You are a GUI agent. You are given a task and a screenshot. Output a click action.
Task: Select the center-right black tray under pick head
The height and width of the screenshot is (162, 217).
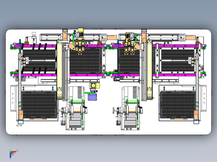129,61
